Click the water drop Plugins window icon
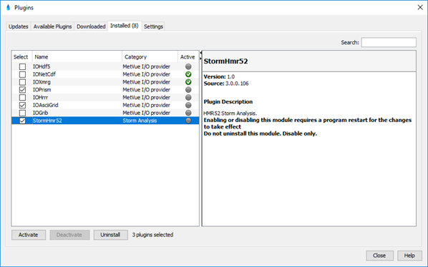 click(8, 7)
